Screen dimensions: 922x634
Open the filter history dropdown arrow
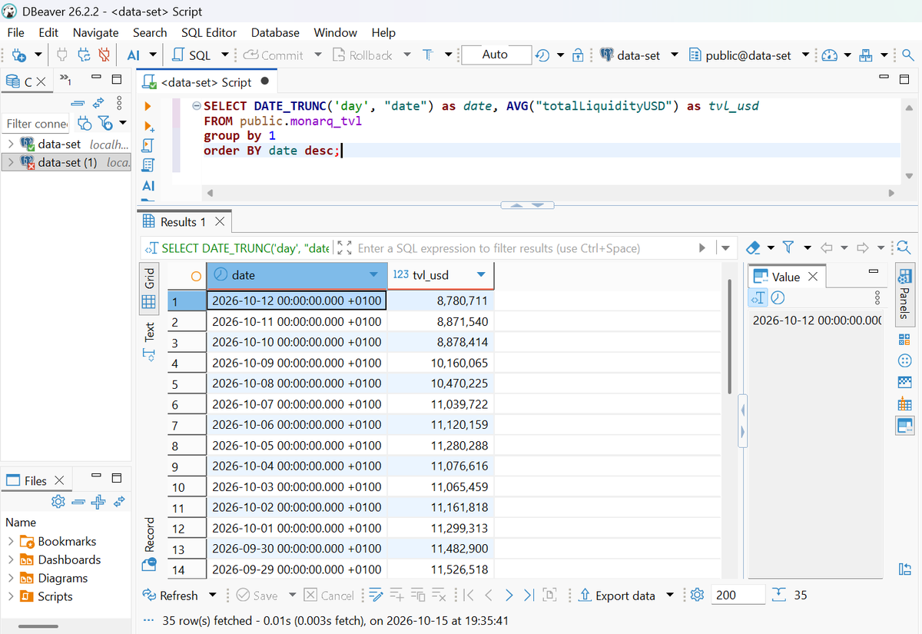pos(725,248)
